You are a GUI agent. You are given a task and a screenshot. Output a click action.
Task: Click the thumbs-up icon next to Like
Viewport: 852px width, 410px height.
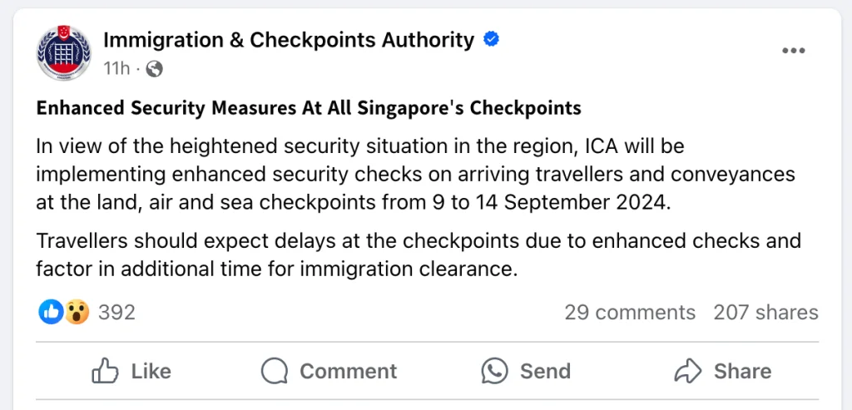coord(106,372)
